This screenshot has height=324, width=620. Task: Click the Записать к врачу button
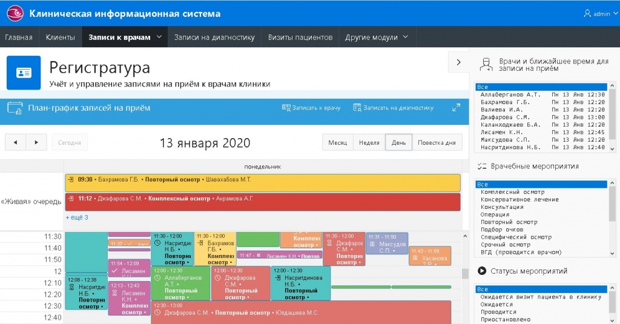click(311, 108)
